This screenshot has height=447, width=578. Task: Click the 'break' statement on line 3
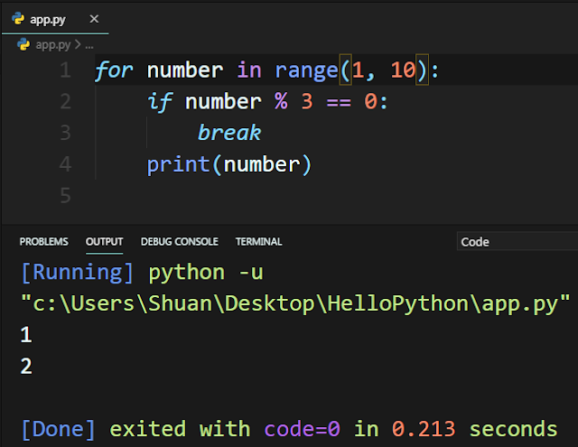tap(229, 133)
